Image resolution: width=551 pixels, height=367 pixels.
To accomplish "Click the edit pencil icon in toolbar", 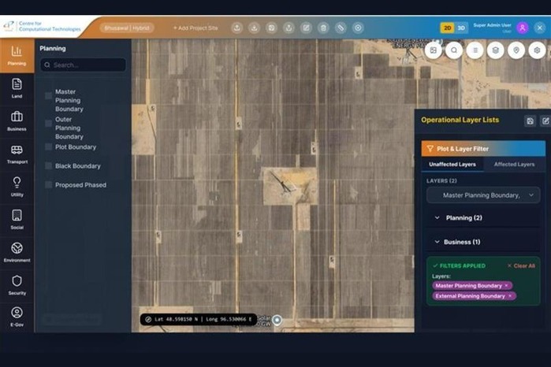I will click(306, 28).
